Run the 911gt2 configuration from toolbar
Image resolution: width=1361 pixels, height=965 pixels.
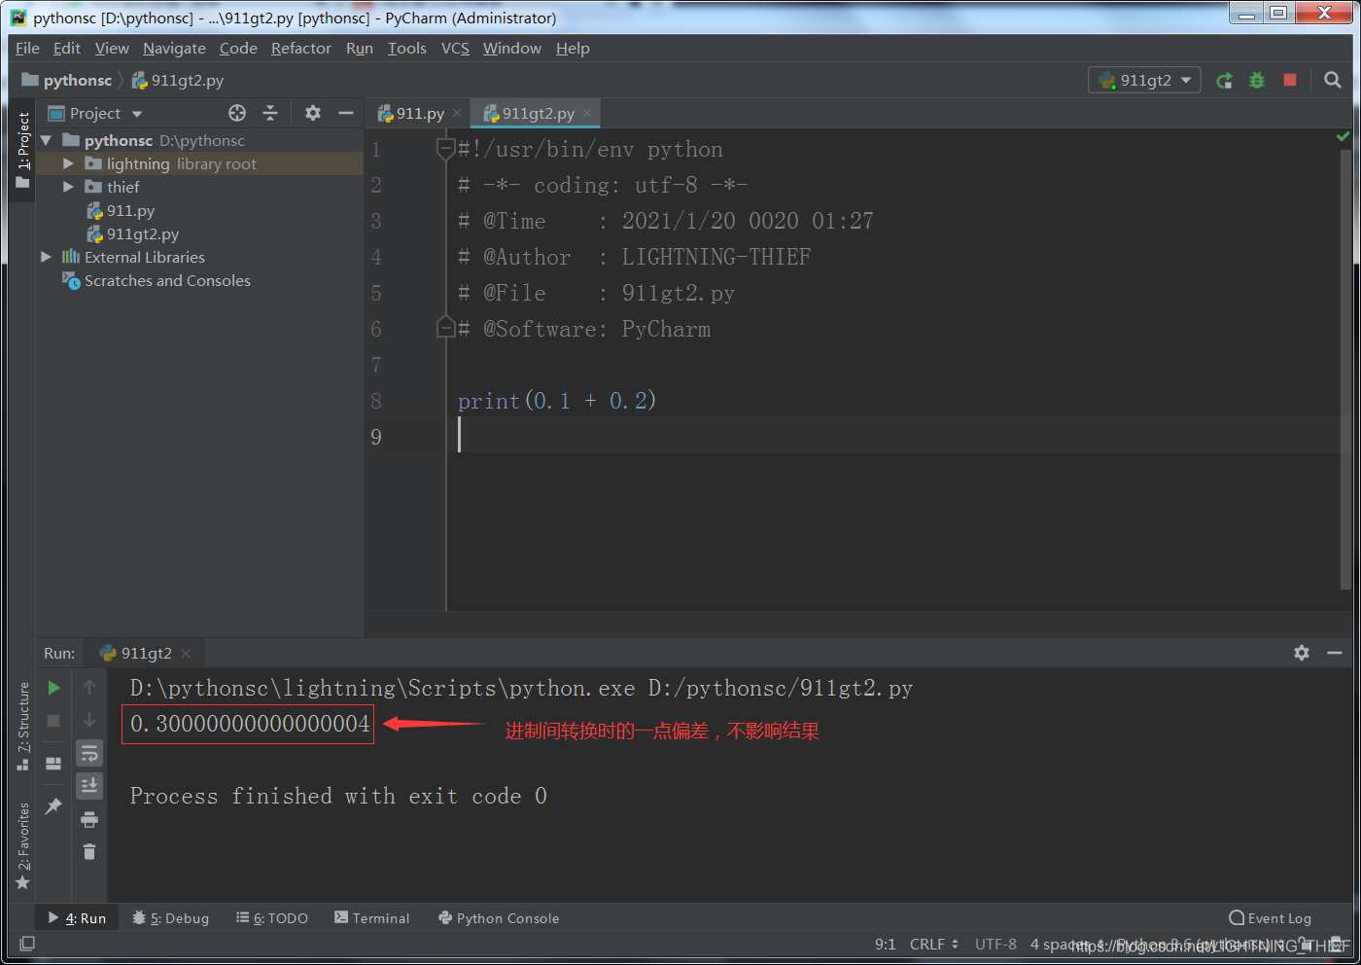tap(1224, 81)
